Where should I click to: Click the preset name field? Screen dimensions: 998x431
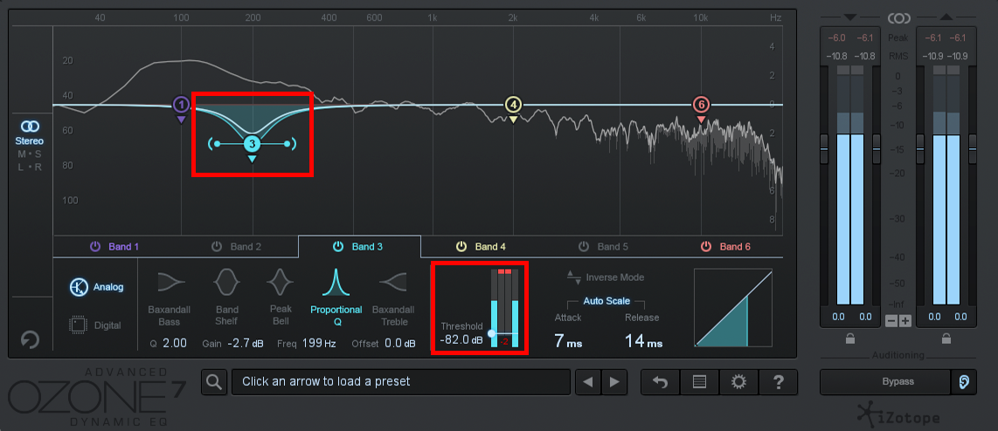pos(401,382)
